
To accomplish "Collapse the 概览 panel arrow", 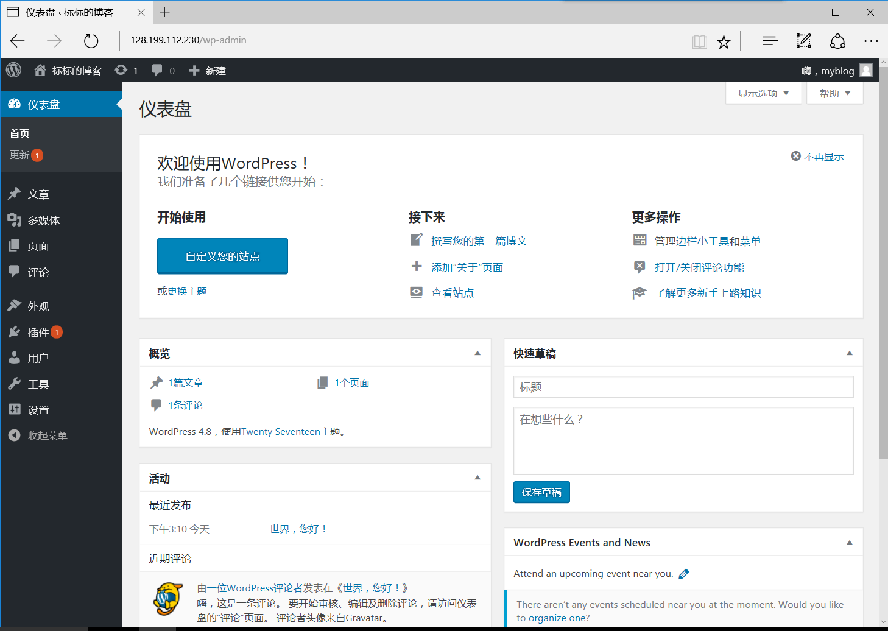I will point(477,353).
